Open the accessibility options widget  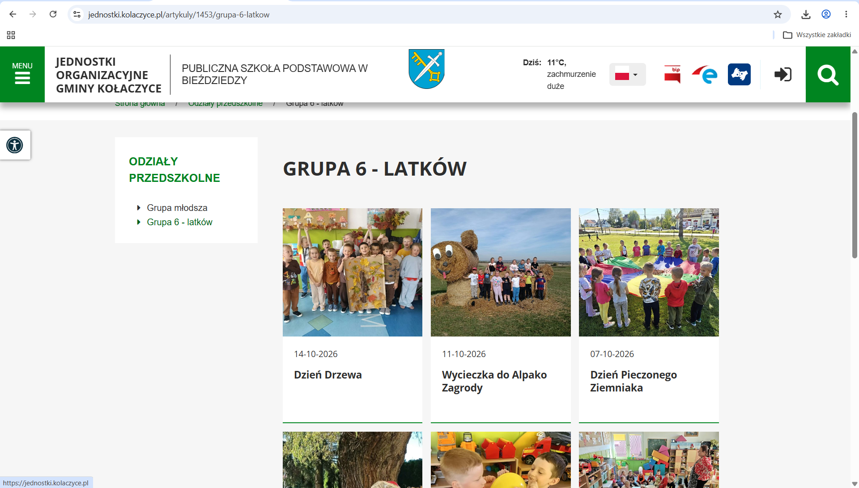click(x=15, y=145)
